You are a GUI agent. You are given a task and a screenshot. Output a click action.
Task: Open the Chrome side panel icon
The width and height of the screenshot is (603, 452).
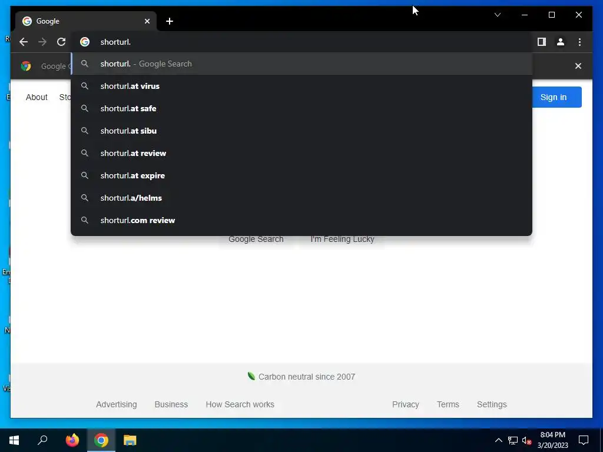pyautogui.click(x=542, y=42)
